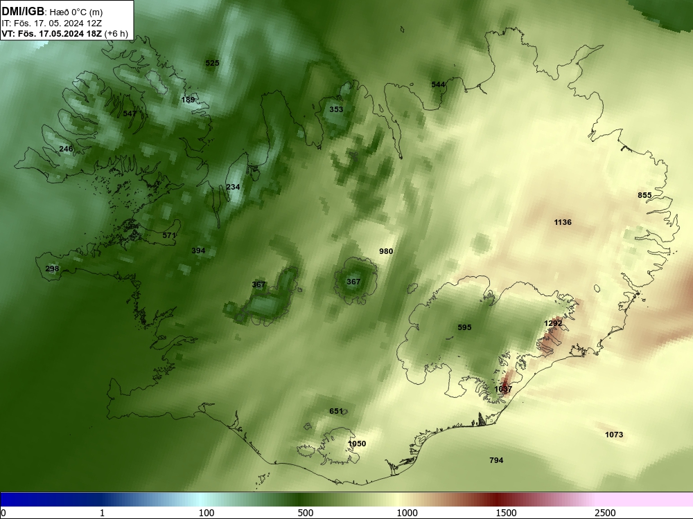The width and height of the screenshot is (693, 519).
Task: Click the 1292 value label
Action: pos(553,323)
